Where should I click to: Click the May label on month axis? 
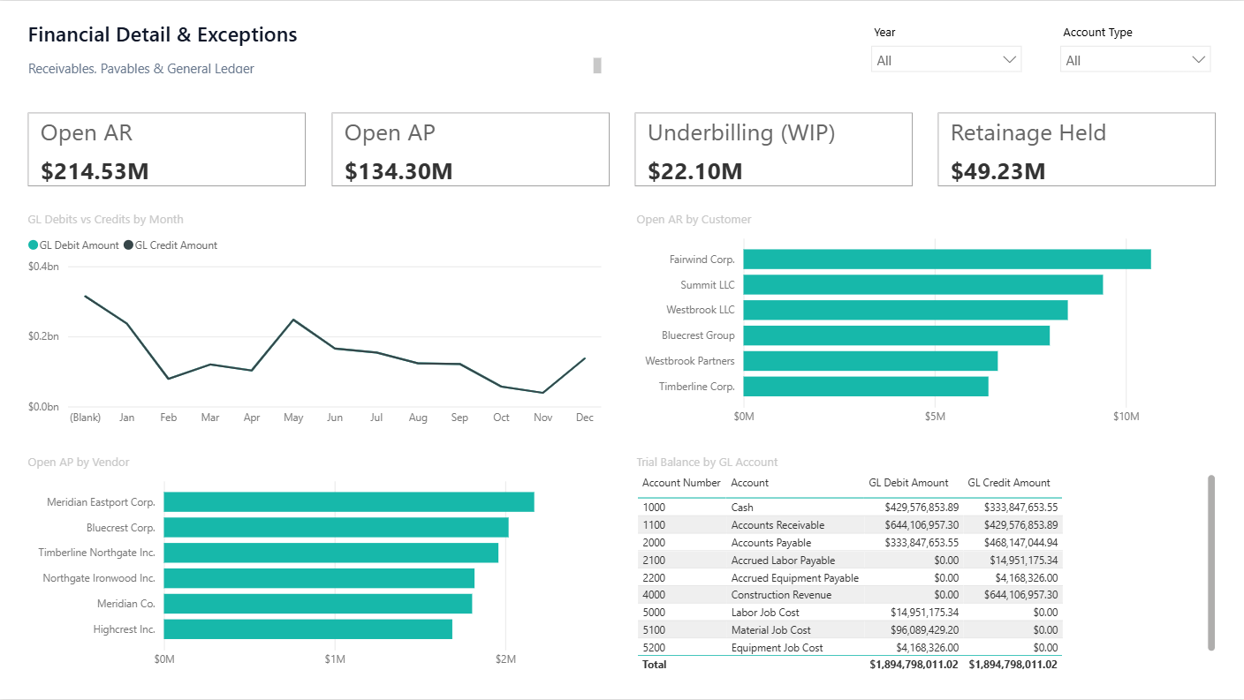pos(293,418)
